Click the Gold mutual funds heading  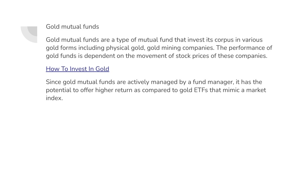pyautogui.click(x=73, y=27)
